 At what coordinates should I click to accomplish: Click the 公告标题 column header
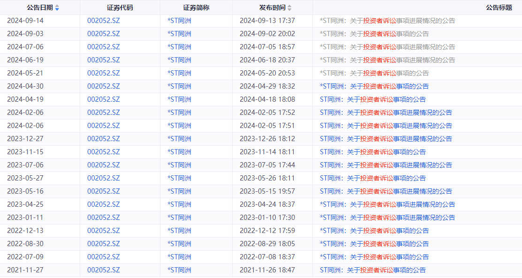(x=499, y=8)
